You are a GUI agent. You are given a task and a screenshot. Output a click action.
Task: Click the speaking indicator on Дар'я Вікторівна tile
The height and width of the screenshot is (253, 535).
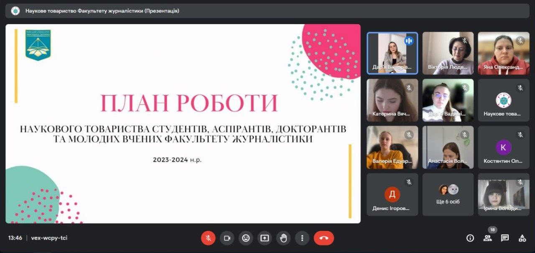point(409,41)
